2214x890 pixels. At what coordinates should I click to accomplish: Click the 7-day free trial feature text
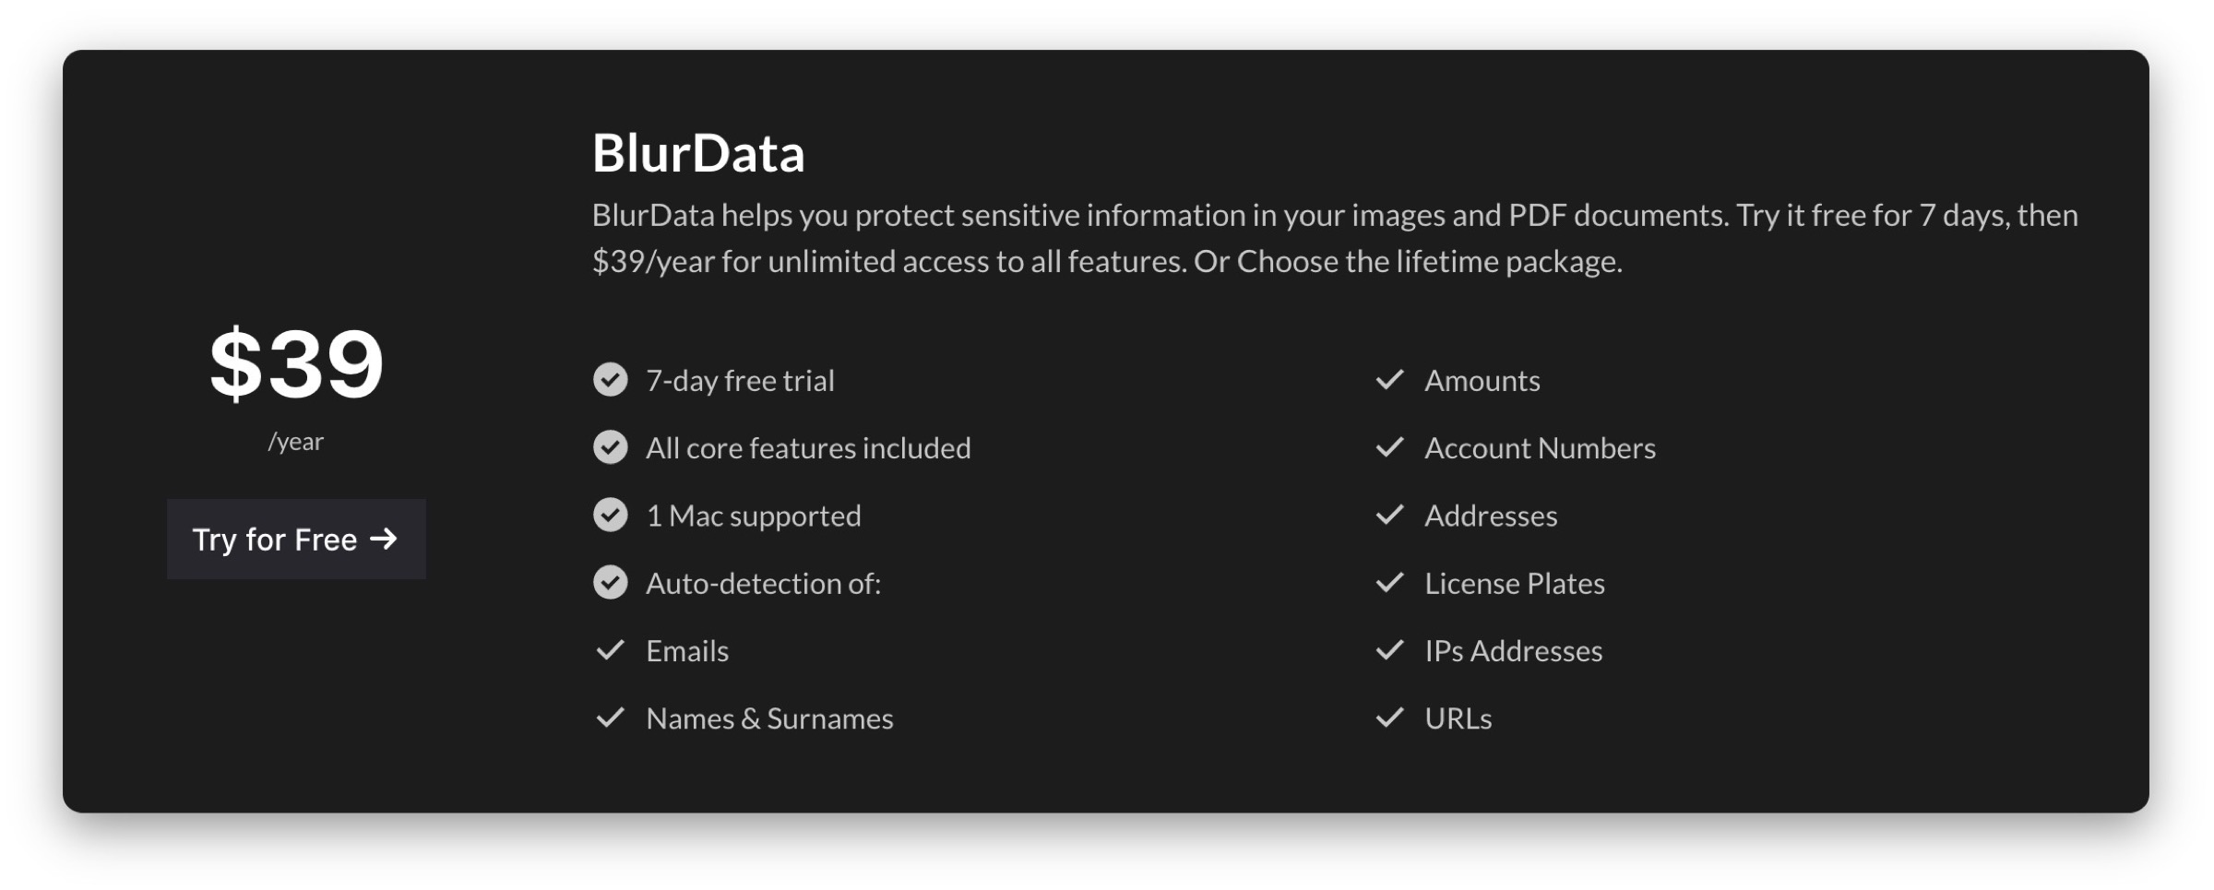pos(740,381)
